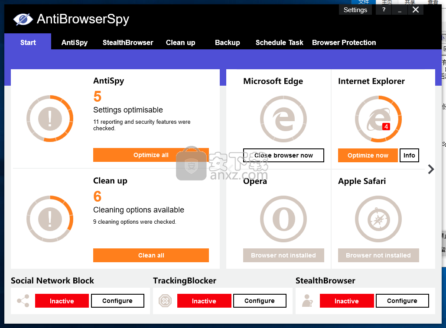
Task: Minimize the AntiBrowserSpy window
Action: [x=400, y=10]
